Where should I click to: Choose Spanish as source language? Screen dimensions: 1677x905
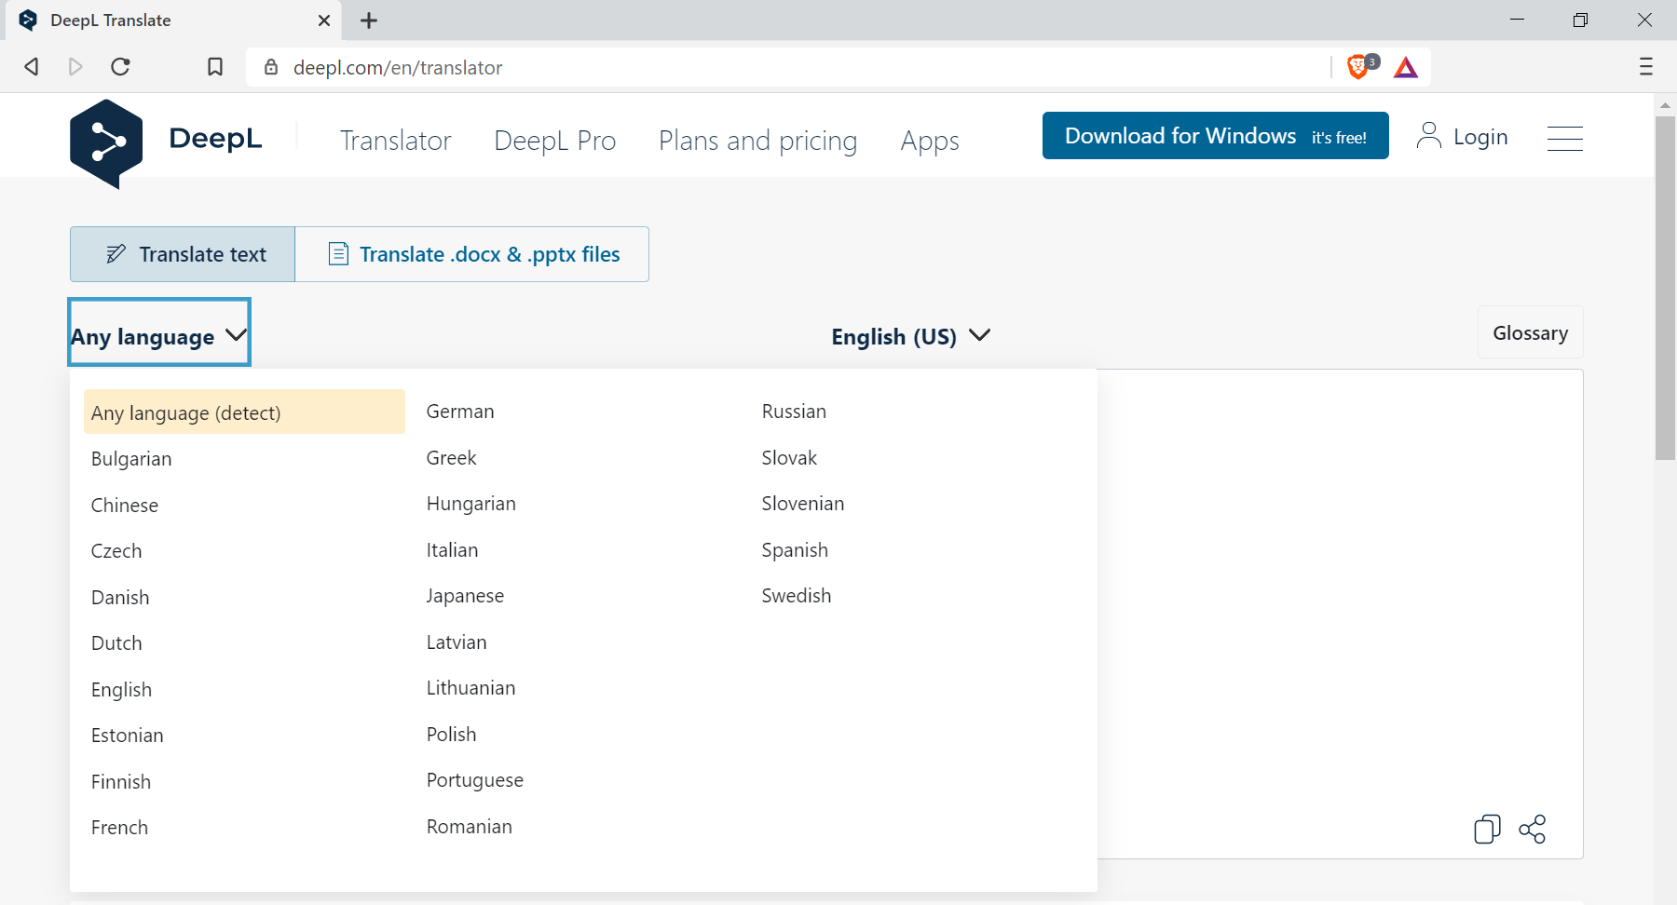[795, 550]
